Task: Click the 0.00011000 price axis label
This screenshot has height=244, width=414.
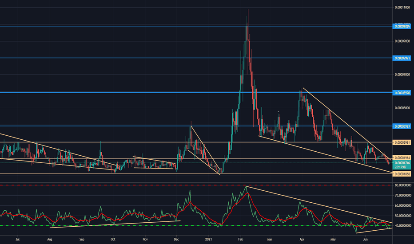Action: 402,8
